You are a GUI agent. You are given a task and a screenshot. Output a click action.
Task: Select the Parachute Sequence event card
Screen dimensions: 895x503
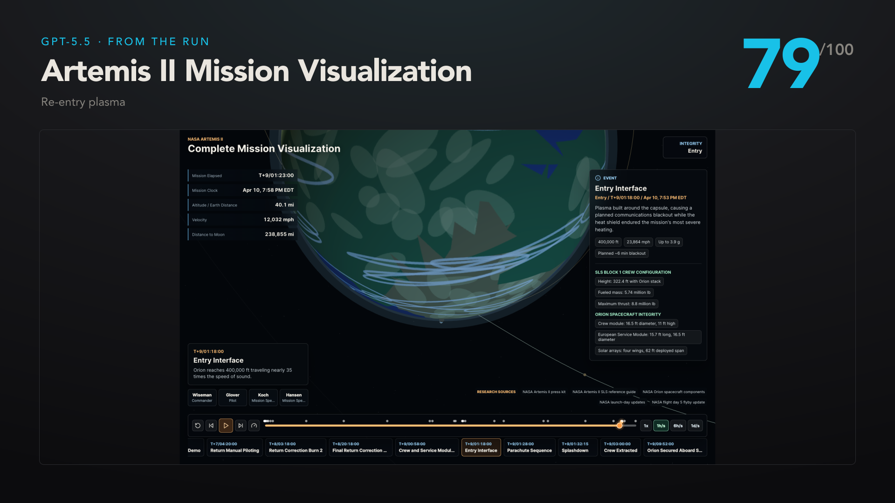(530, 447)
